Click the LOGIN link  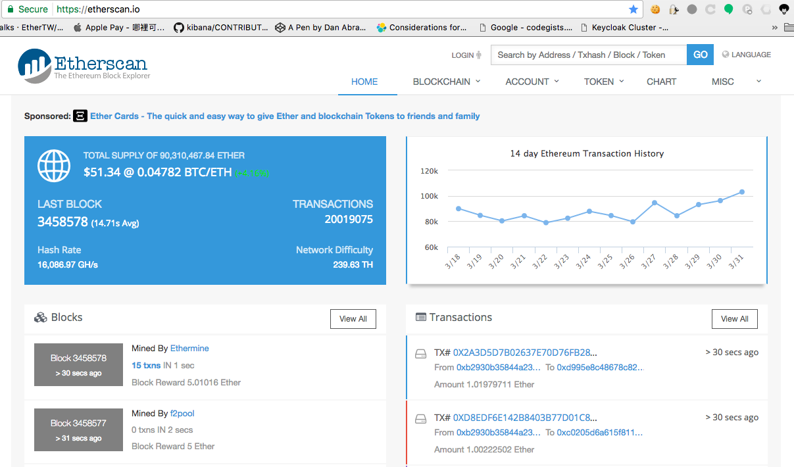click(466, 55)
